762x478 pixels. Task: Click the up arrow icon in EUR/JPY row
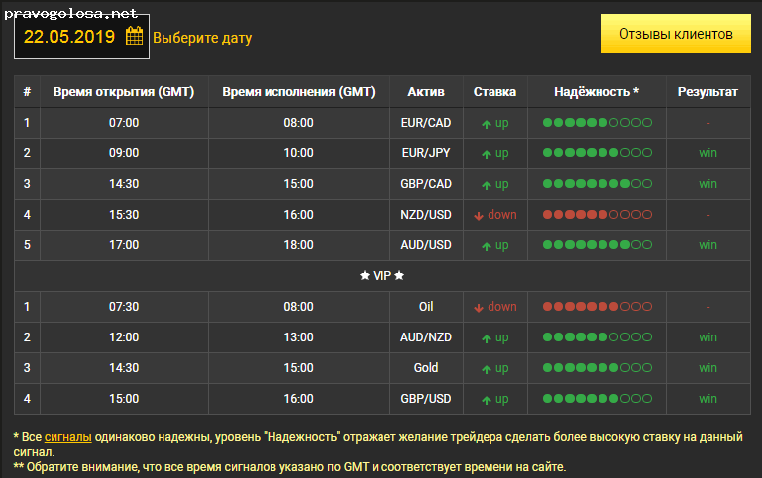click(486, 154)
